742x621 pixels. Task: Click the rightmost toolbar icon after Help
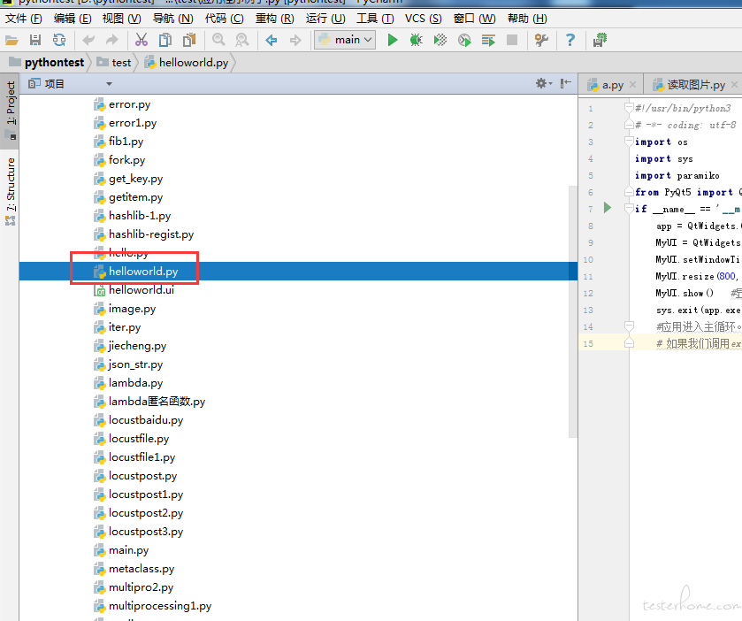[600, 40]
